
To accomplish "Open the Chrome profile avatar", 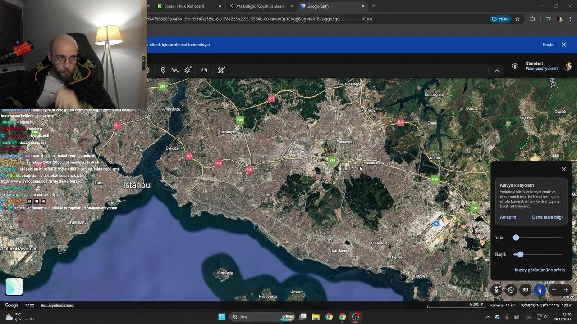I will tap(559, 19).
